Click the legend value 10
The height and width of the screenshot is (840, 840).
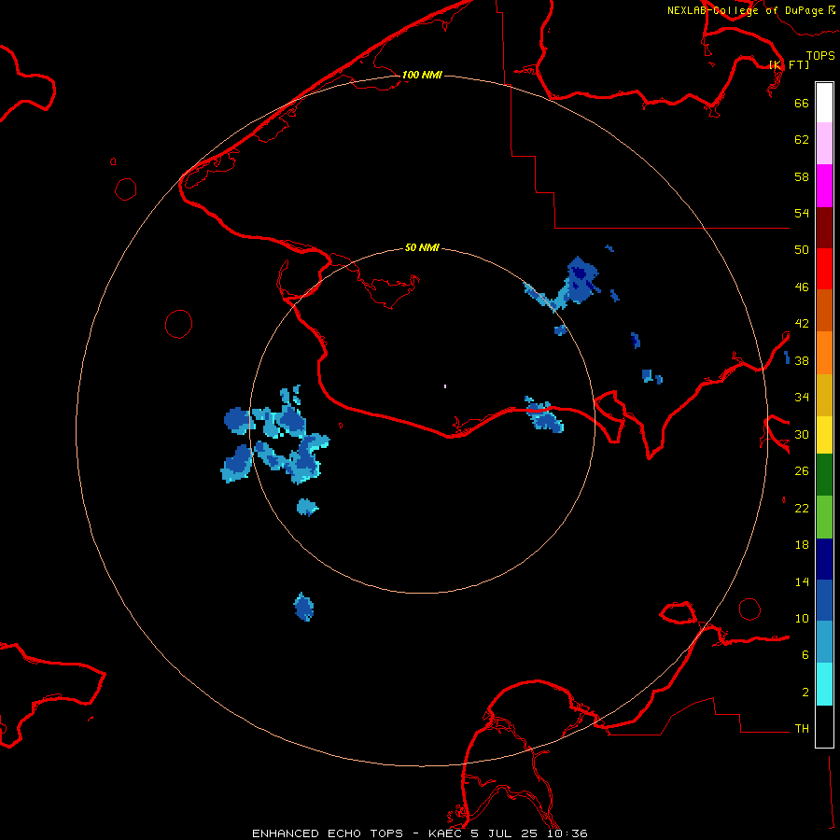pyautogui.click(x=802, y=619)
